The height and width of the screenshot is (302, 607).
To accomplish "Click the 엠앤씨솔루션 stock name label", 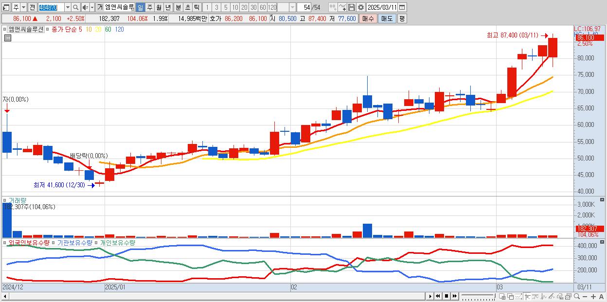I will [26, 29].
